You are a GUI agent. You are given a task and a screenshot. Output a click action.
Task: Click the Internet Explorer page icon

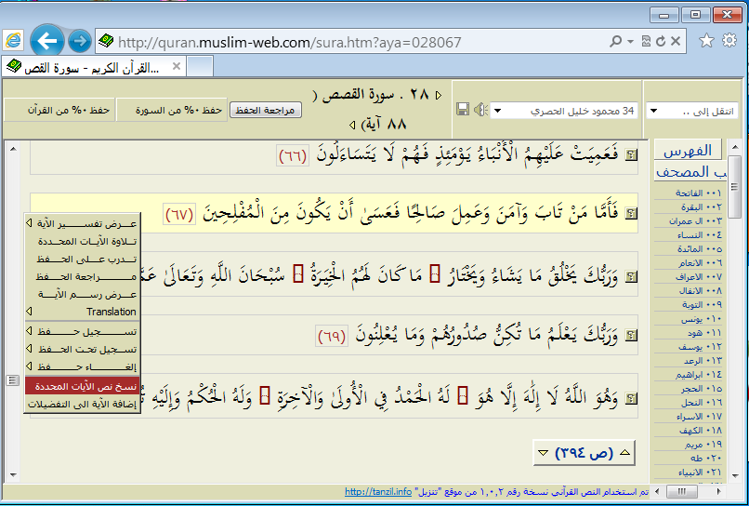pyautogui.click(x=13, y=41)
